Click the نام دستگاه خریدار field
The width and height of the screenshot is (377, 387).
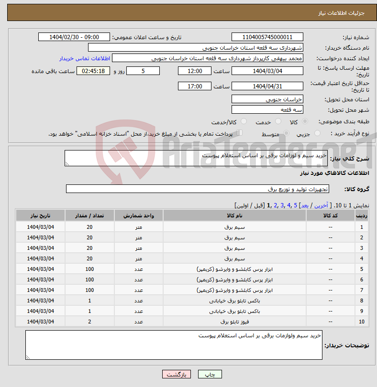(196, 48)
